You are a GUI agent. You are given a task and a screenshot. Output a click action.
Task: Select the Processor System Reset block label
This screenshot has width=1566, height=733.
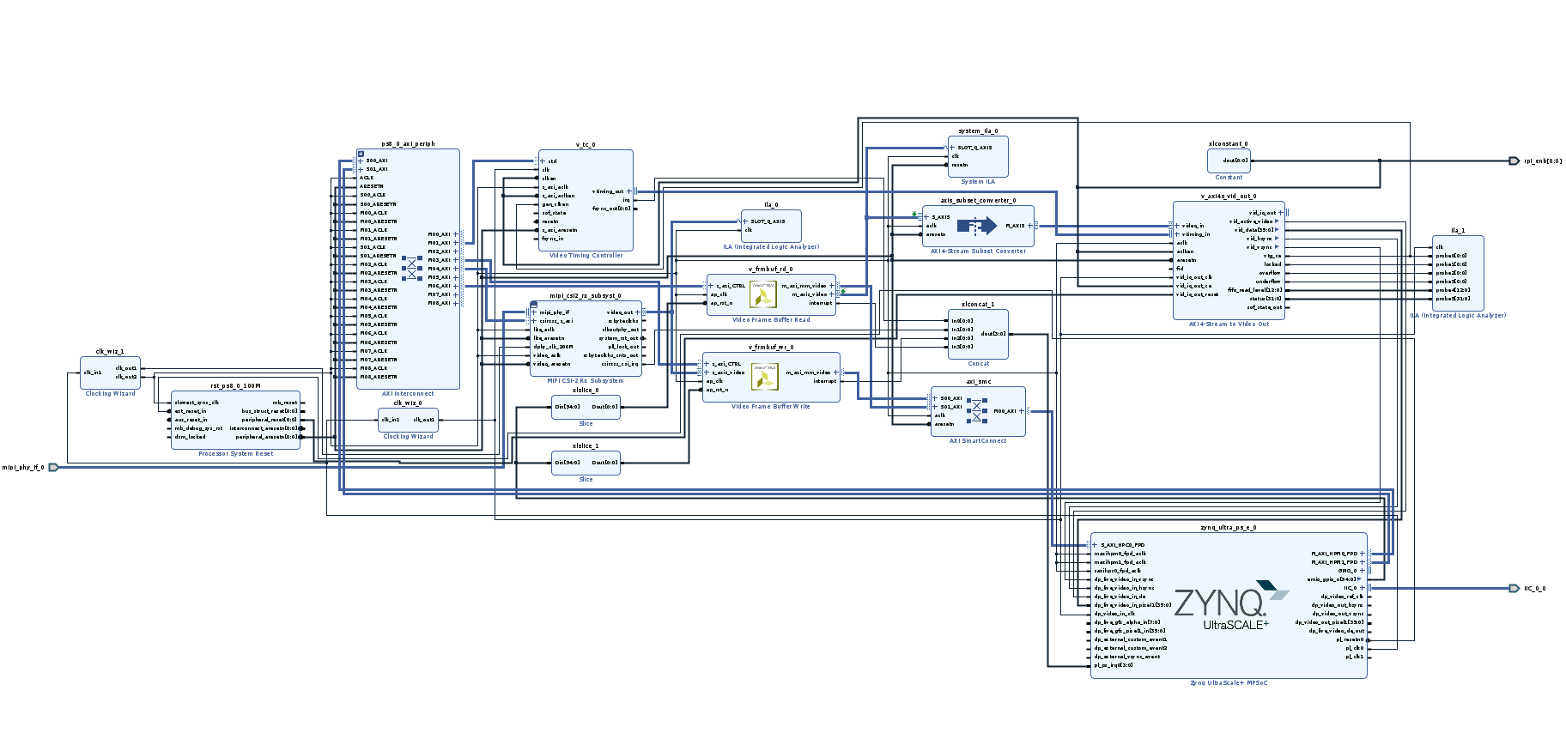click(235, 454)
